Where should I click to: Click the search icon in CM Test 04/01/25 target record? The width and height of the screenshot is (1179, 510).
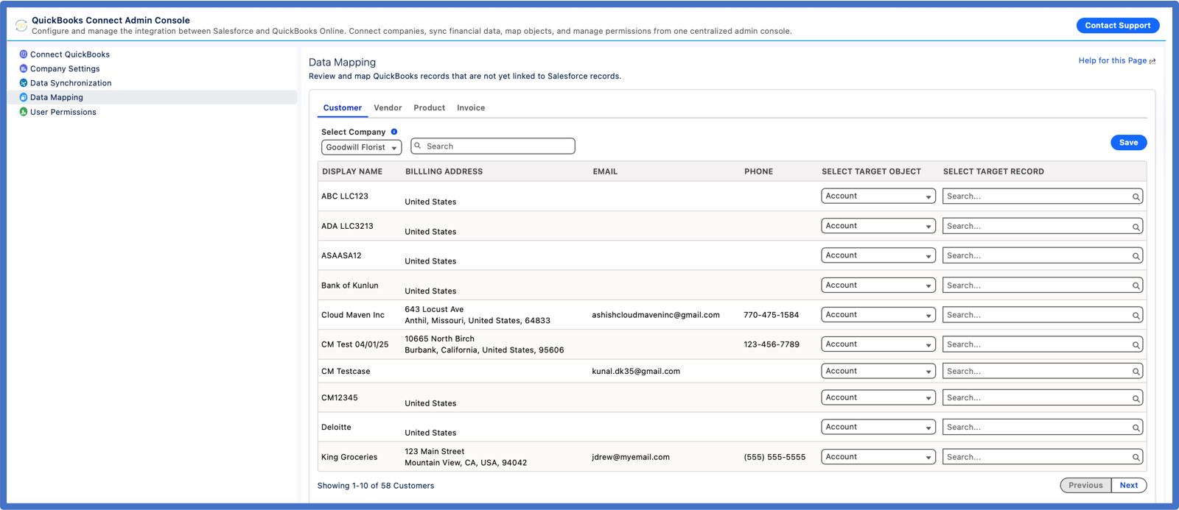pyautogui.click(x=1136, y=344)
